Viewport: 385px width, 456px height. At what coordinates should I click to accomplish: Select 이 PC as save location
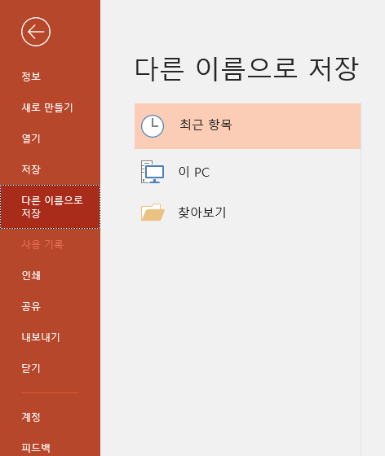247,172
